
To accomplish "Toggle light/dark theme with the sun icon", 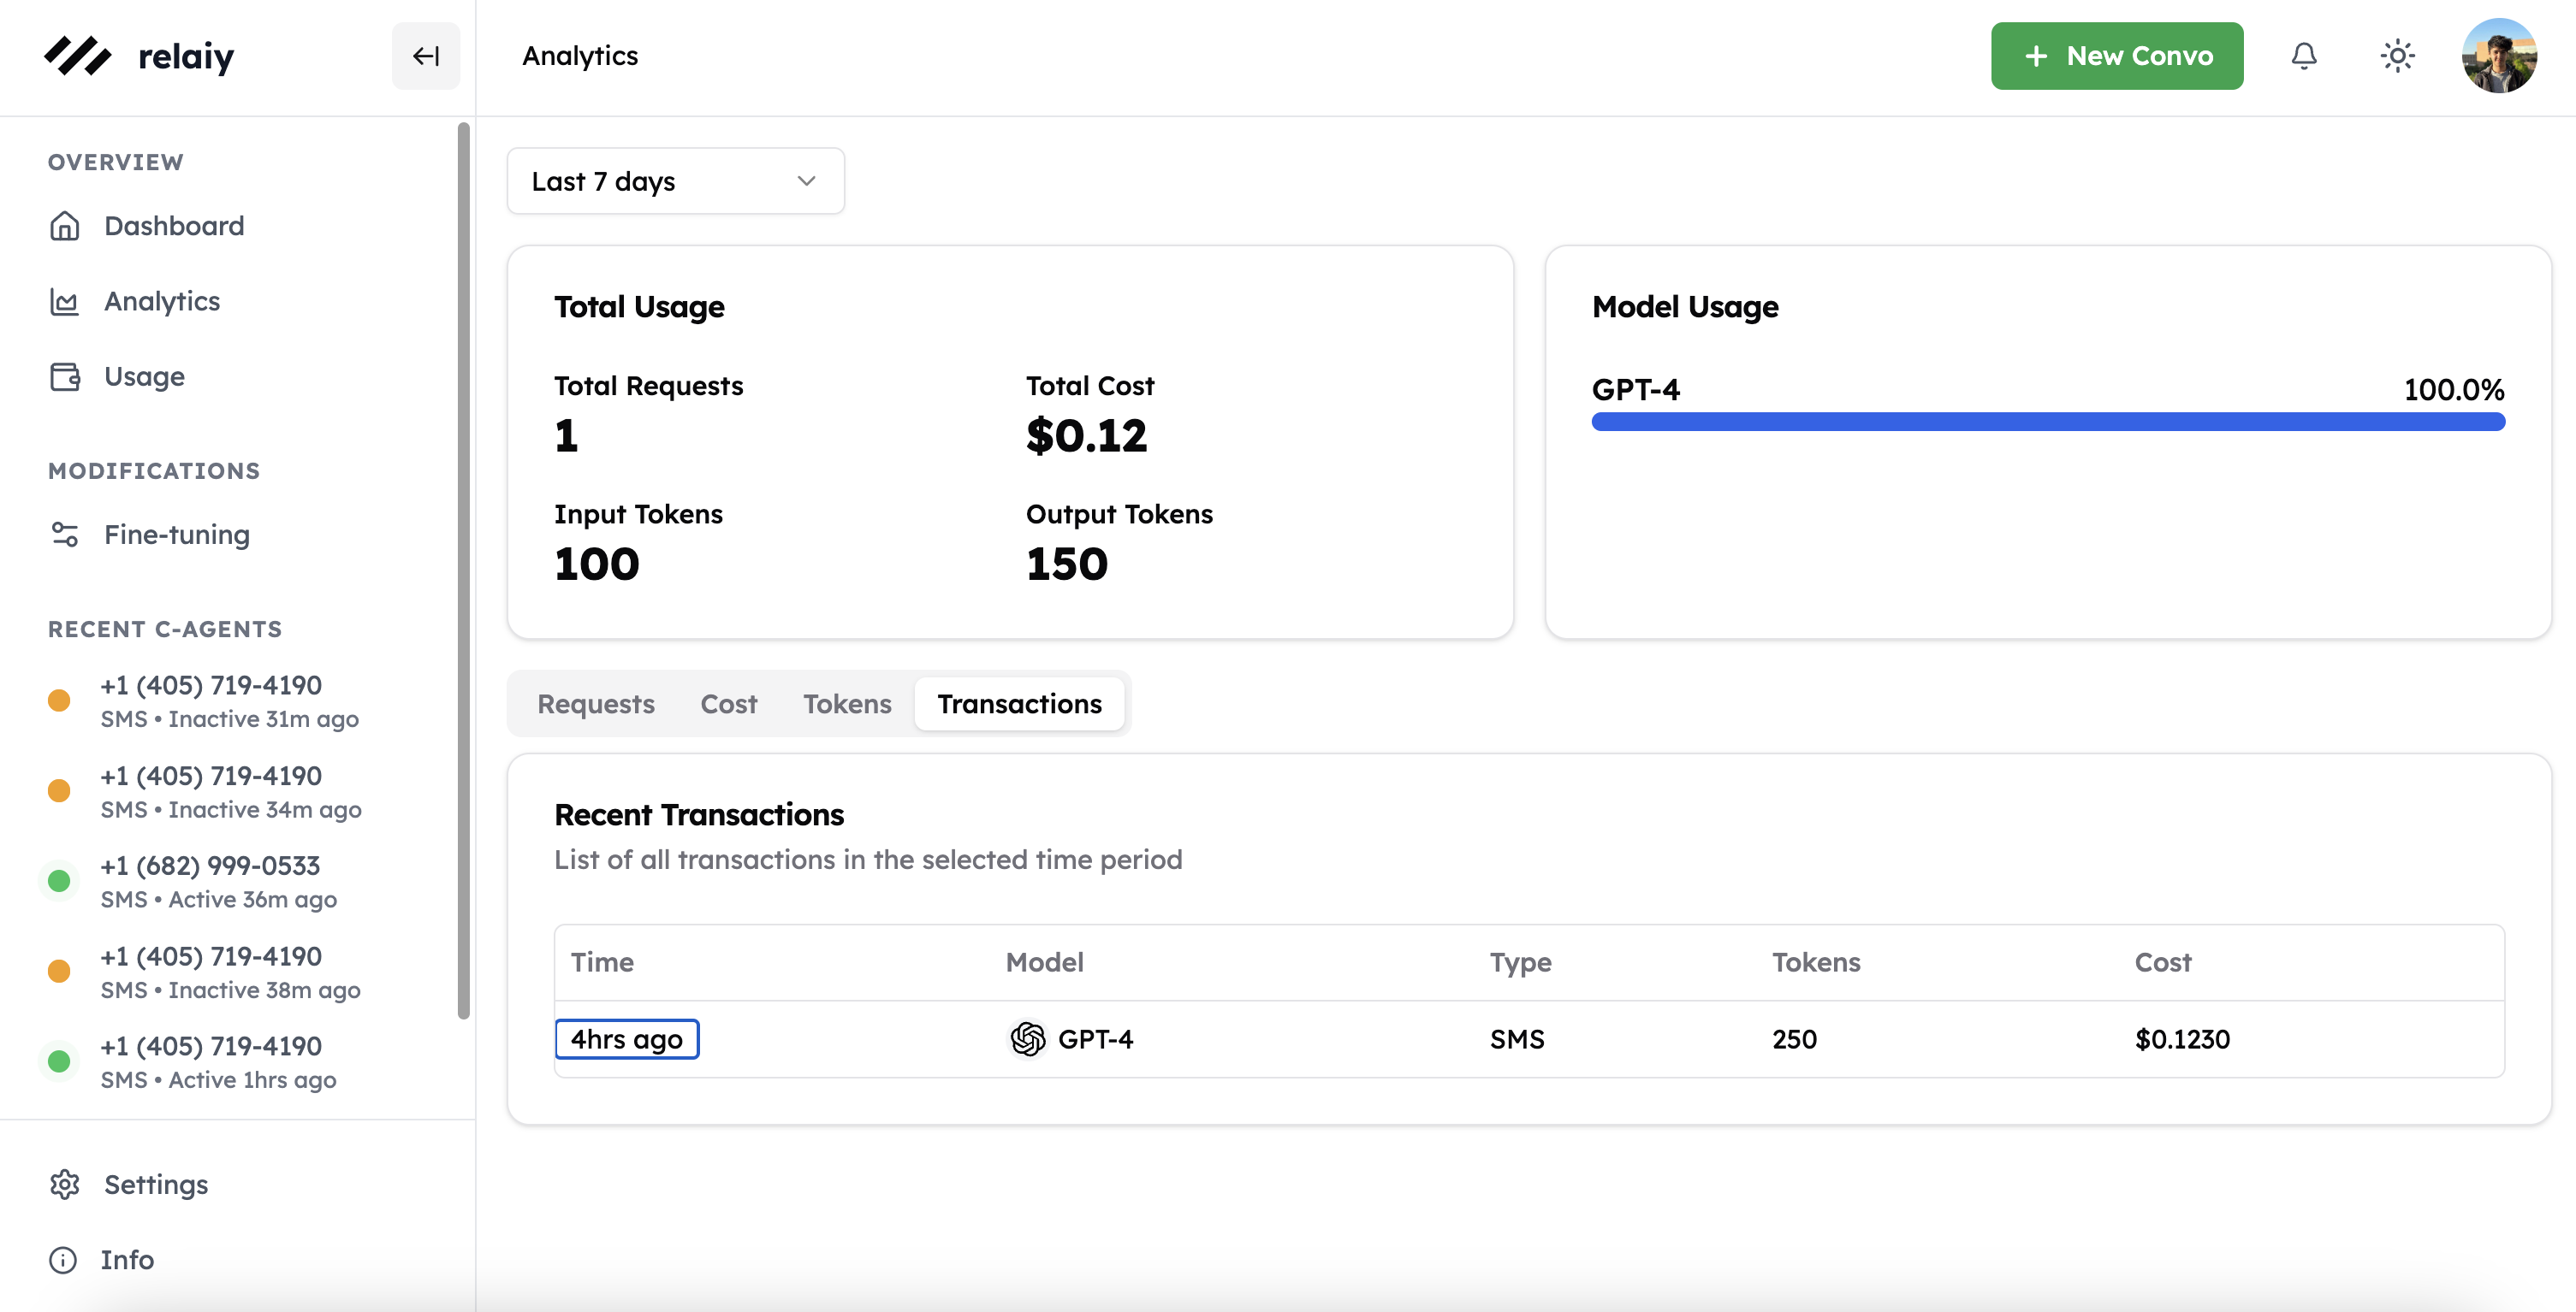I will click(2397, 56).
